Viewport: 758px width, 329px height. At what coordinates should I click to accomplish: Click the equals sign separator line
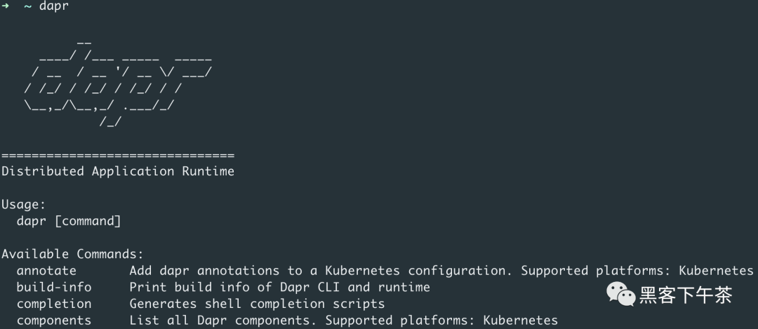point(118,155)
